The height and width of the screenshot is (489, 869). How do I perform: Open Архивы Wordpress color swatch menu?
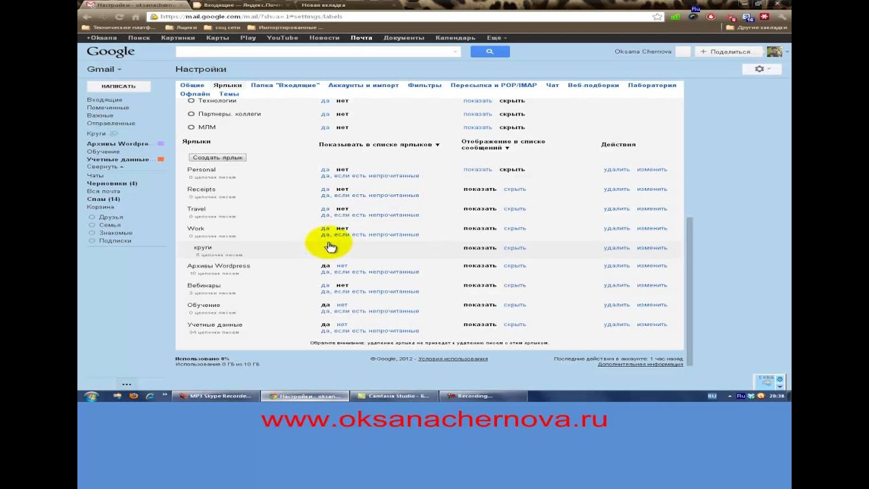[161, 144]
